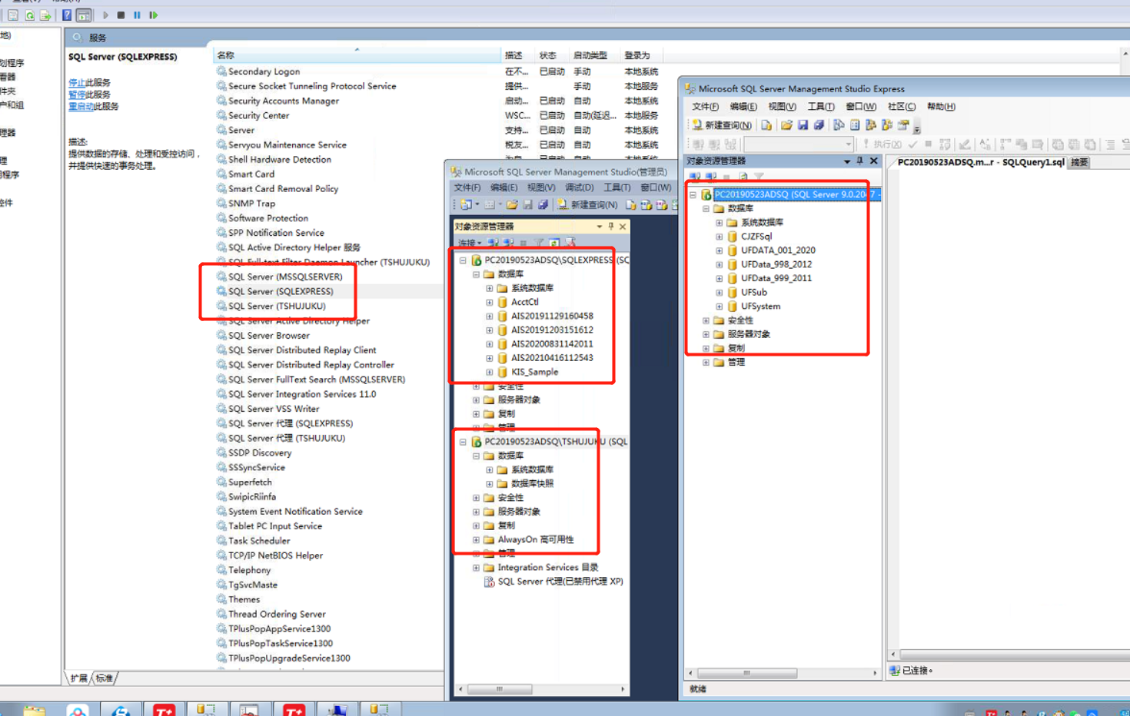Open 文件(F) menu in SSMS Express

pyautogui.click(x=705, y=107)
